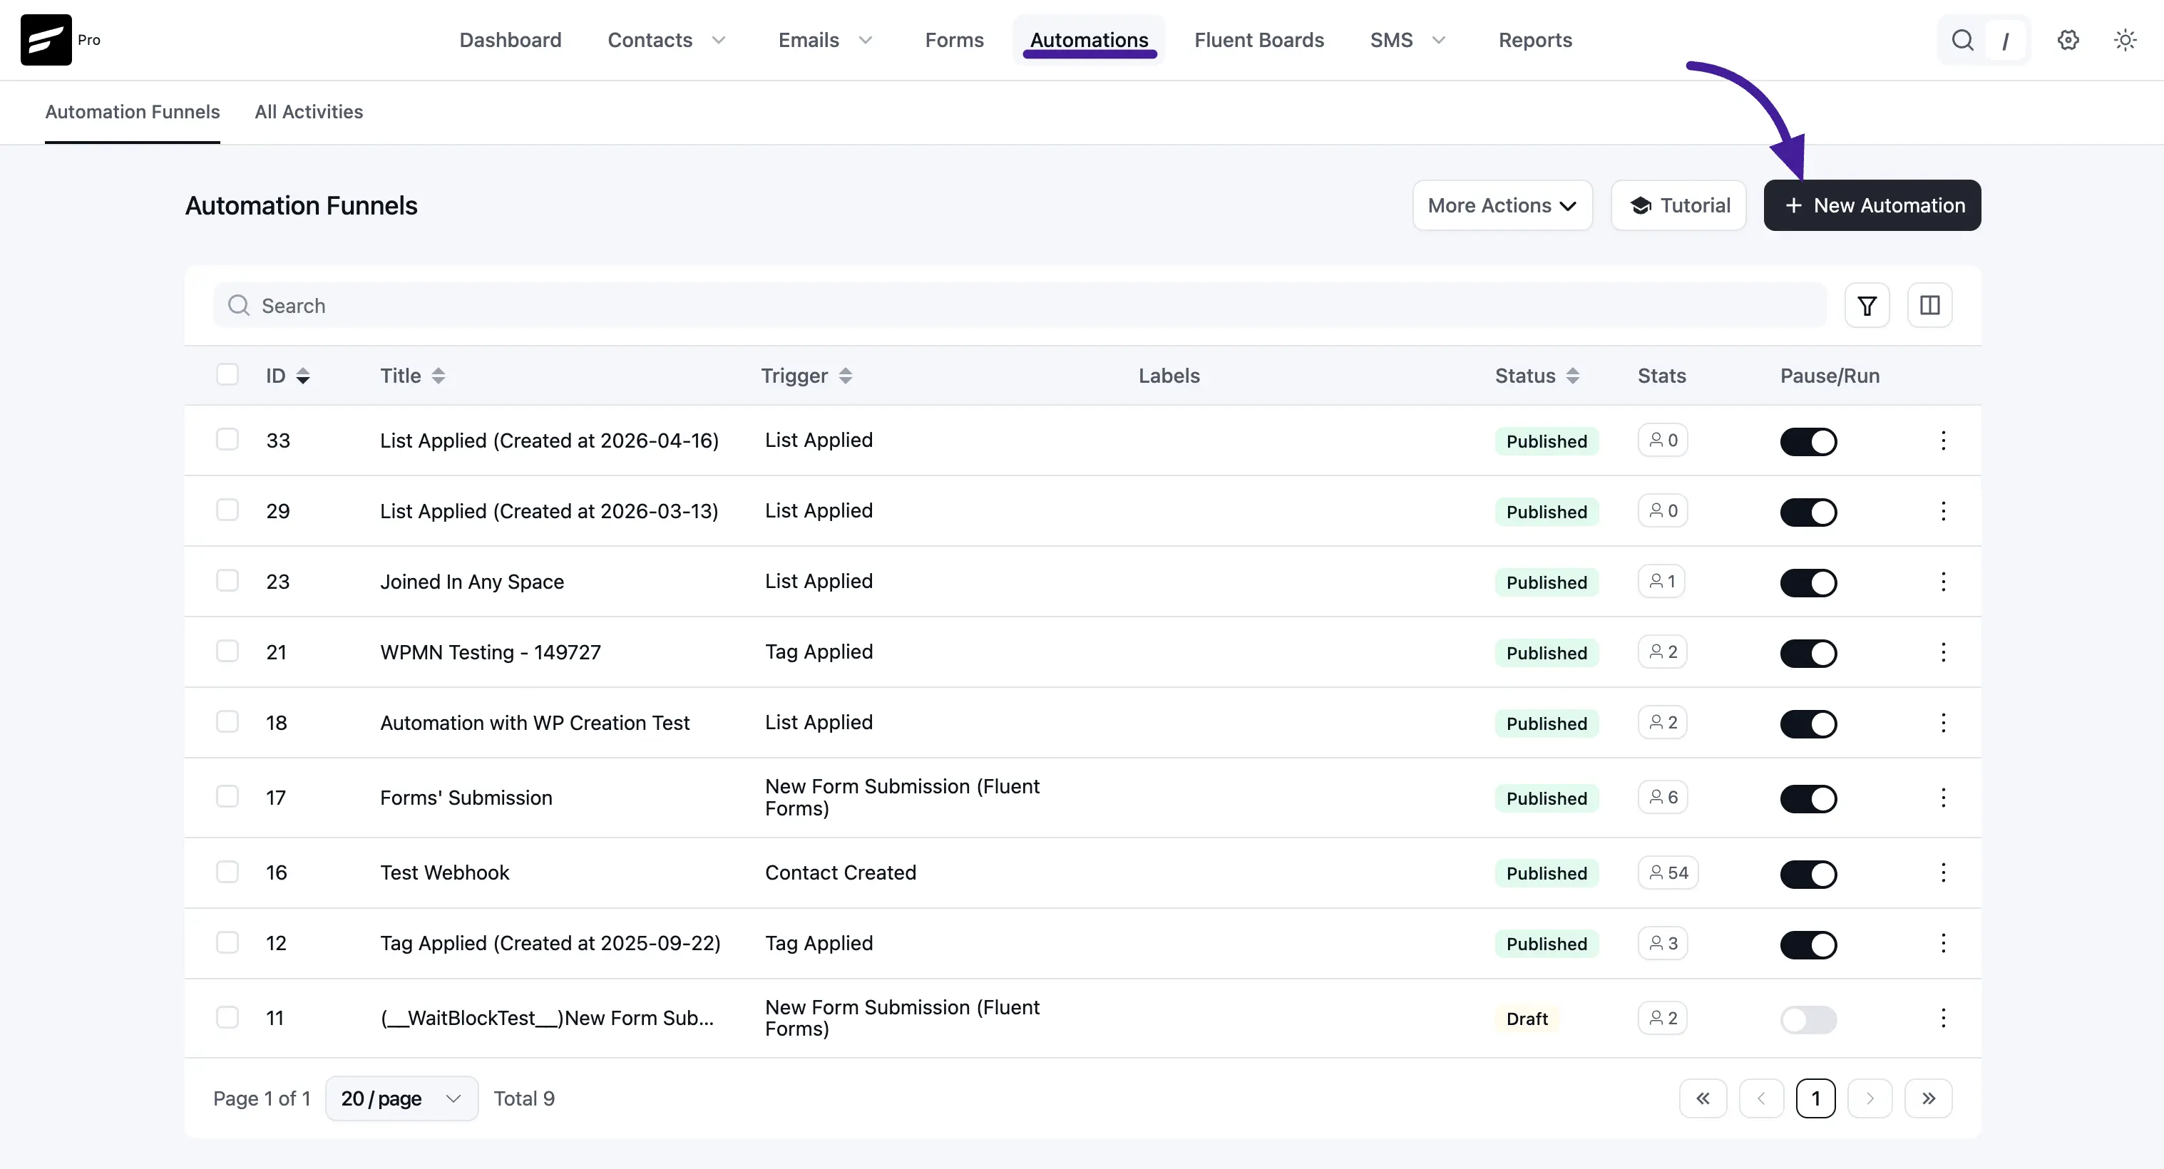Open the 20 / page size dropdown
Viewport: 2164px width, 1169px height.
(x=401, y=1098)
